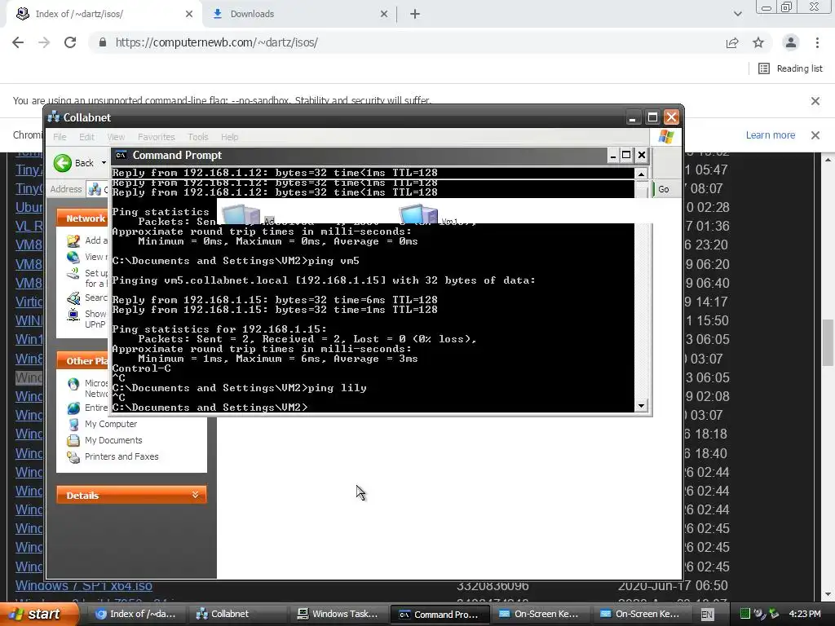Image resolution: width=835 pixels, height=626 pixels.
Task: Dismiss the unsupported command-line flag warning
Action: 815,100
